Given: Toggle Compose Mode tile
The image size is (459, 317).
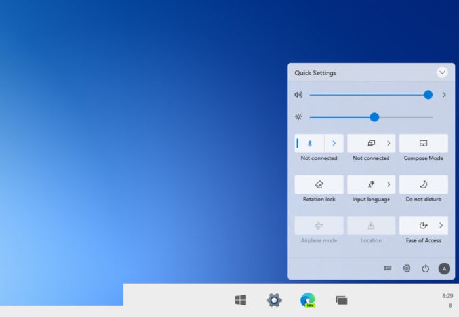Looking at the screenshot, I should pyautogui.click(x=423, y=143).
